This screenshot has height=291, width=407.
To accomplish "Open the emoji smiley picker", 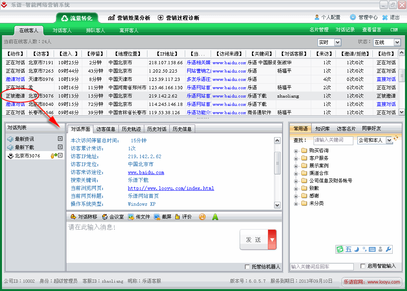I will (202, 217).
